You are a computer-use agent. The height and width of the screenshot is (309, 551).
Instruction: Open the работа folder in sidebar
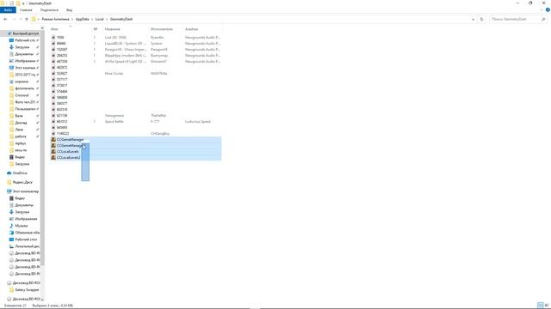tap(21, 136)
